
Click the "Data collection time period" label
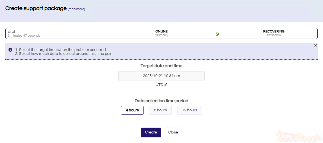click(x=161, y=101)
